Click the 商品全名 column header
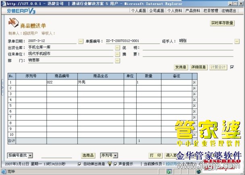This screenshot has width=245, height=175. coord(101,76)
